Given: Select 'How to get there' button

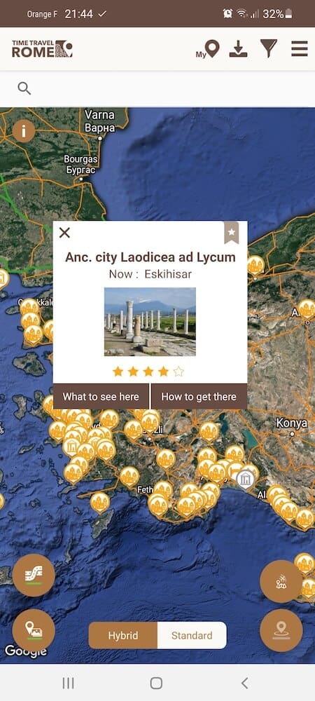Looking at the screenshot, I should click(x=199, y=396).
